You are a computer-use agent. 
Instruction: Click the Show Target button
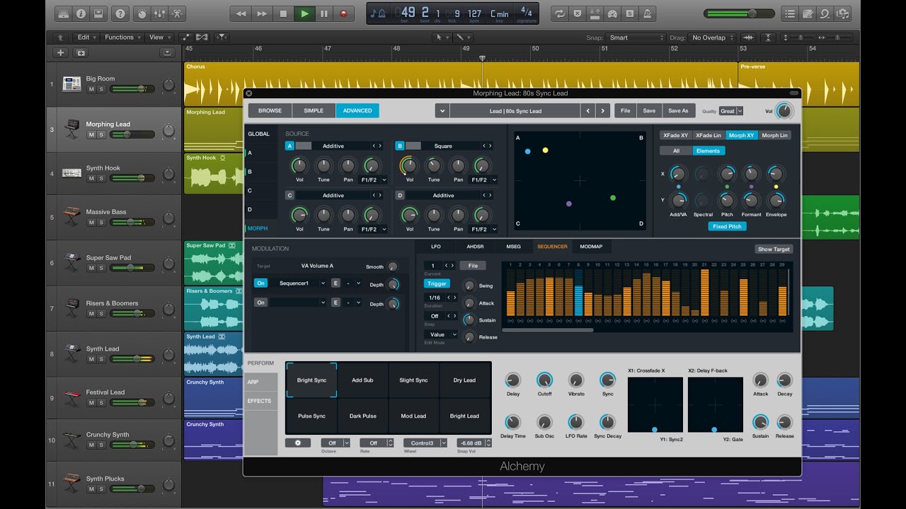coord(774,249)
